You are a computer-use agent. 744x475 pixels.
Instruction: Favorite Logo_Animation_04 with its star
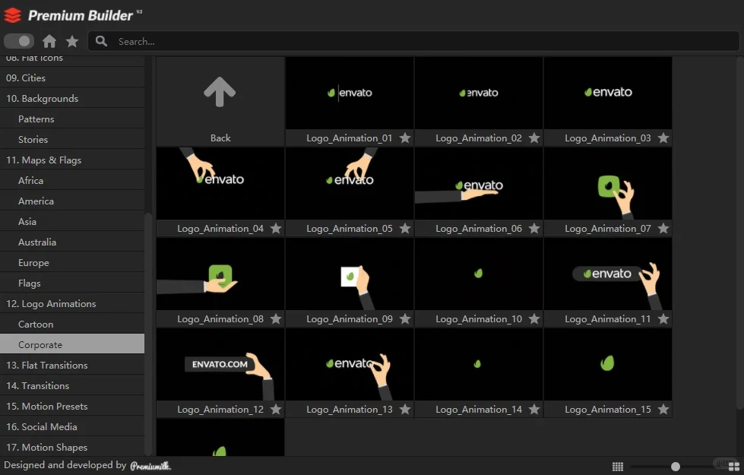click(x=276, y=229)
